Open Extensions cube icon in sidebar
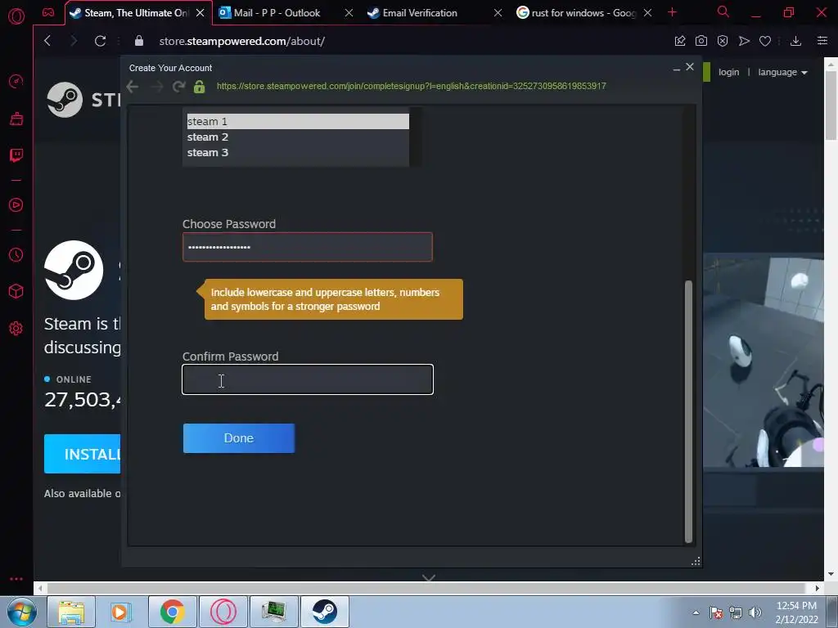Viewport: 838px width, 628px height. point(16,291)
